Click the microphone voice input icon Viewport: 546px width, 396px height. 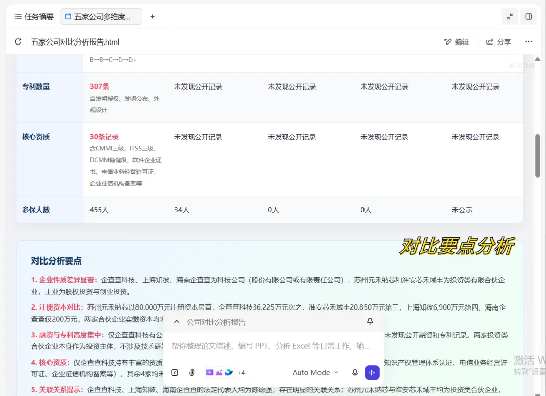[355, 372]
